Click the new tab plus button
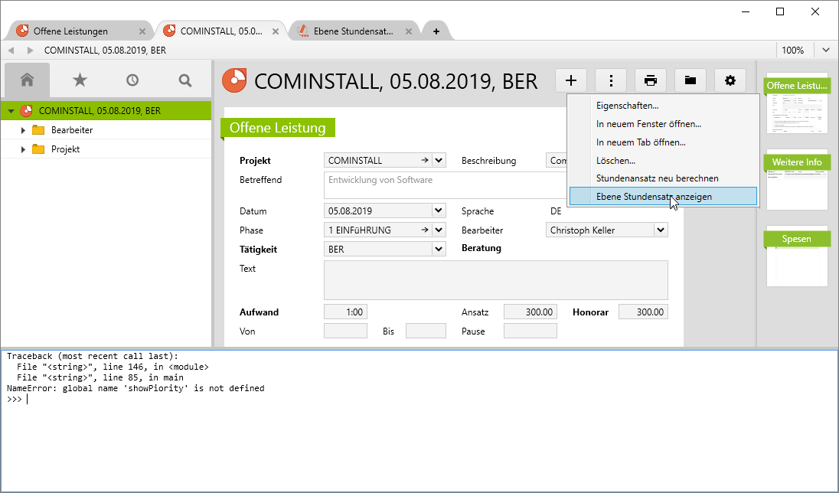The image size is (839, 493). (x=436, y=31)
